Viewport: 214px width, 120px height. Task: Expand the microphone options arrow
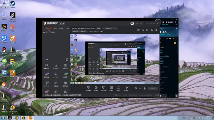point(122,88)
